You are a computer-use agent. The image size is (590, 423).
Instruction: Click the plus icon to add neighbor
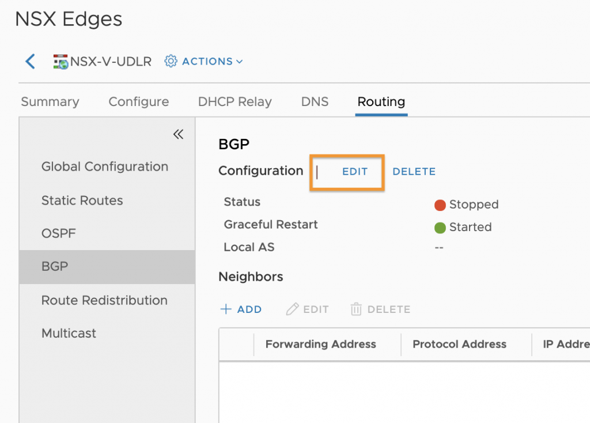[x=226, y=309]
